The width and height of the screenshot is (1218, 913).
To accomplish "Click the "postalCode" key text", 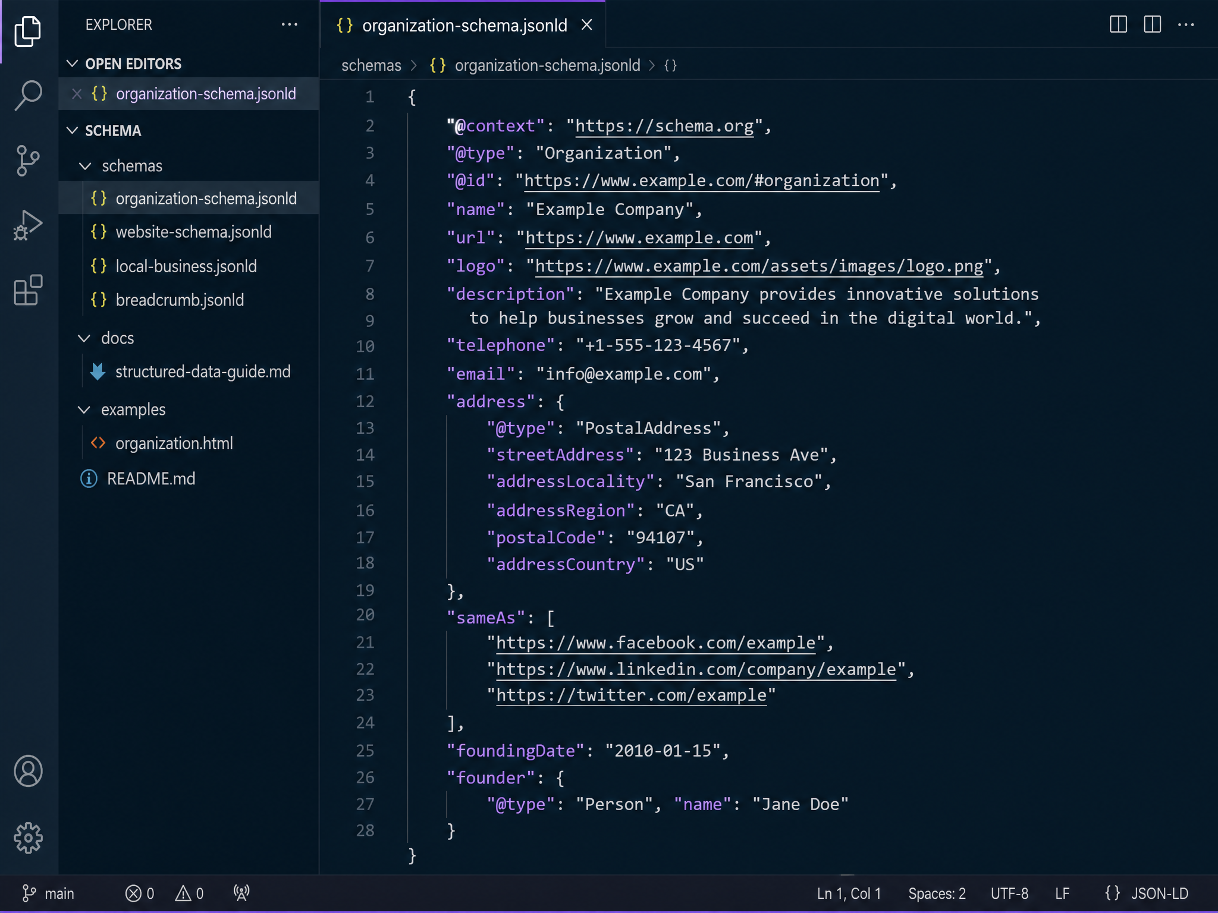I will (546, 538).
